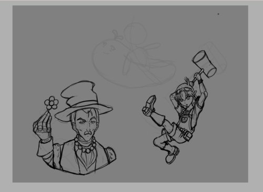The height and width of the screenshot is (192, 263).
Task: Click the large hammer head held overhead
Action: (x=205, y=63)
